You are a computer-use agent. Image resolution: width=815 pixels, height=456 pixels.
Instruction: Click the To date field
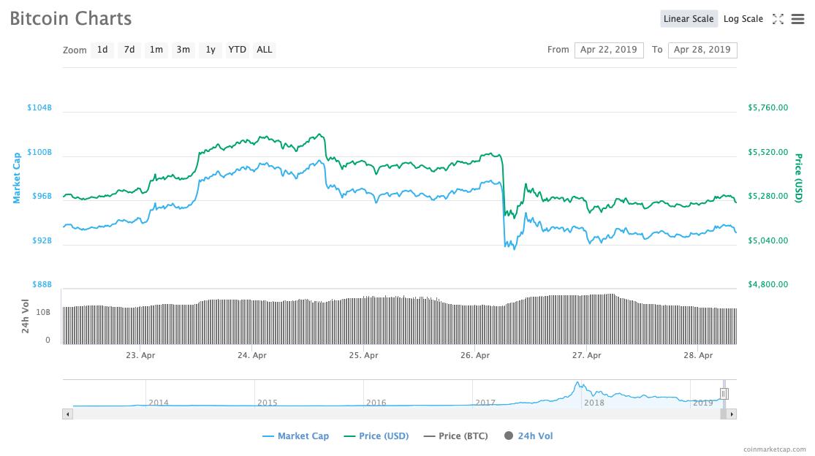point(702,50)
